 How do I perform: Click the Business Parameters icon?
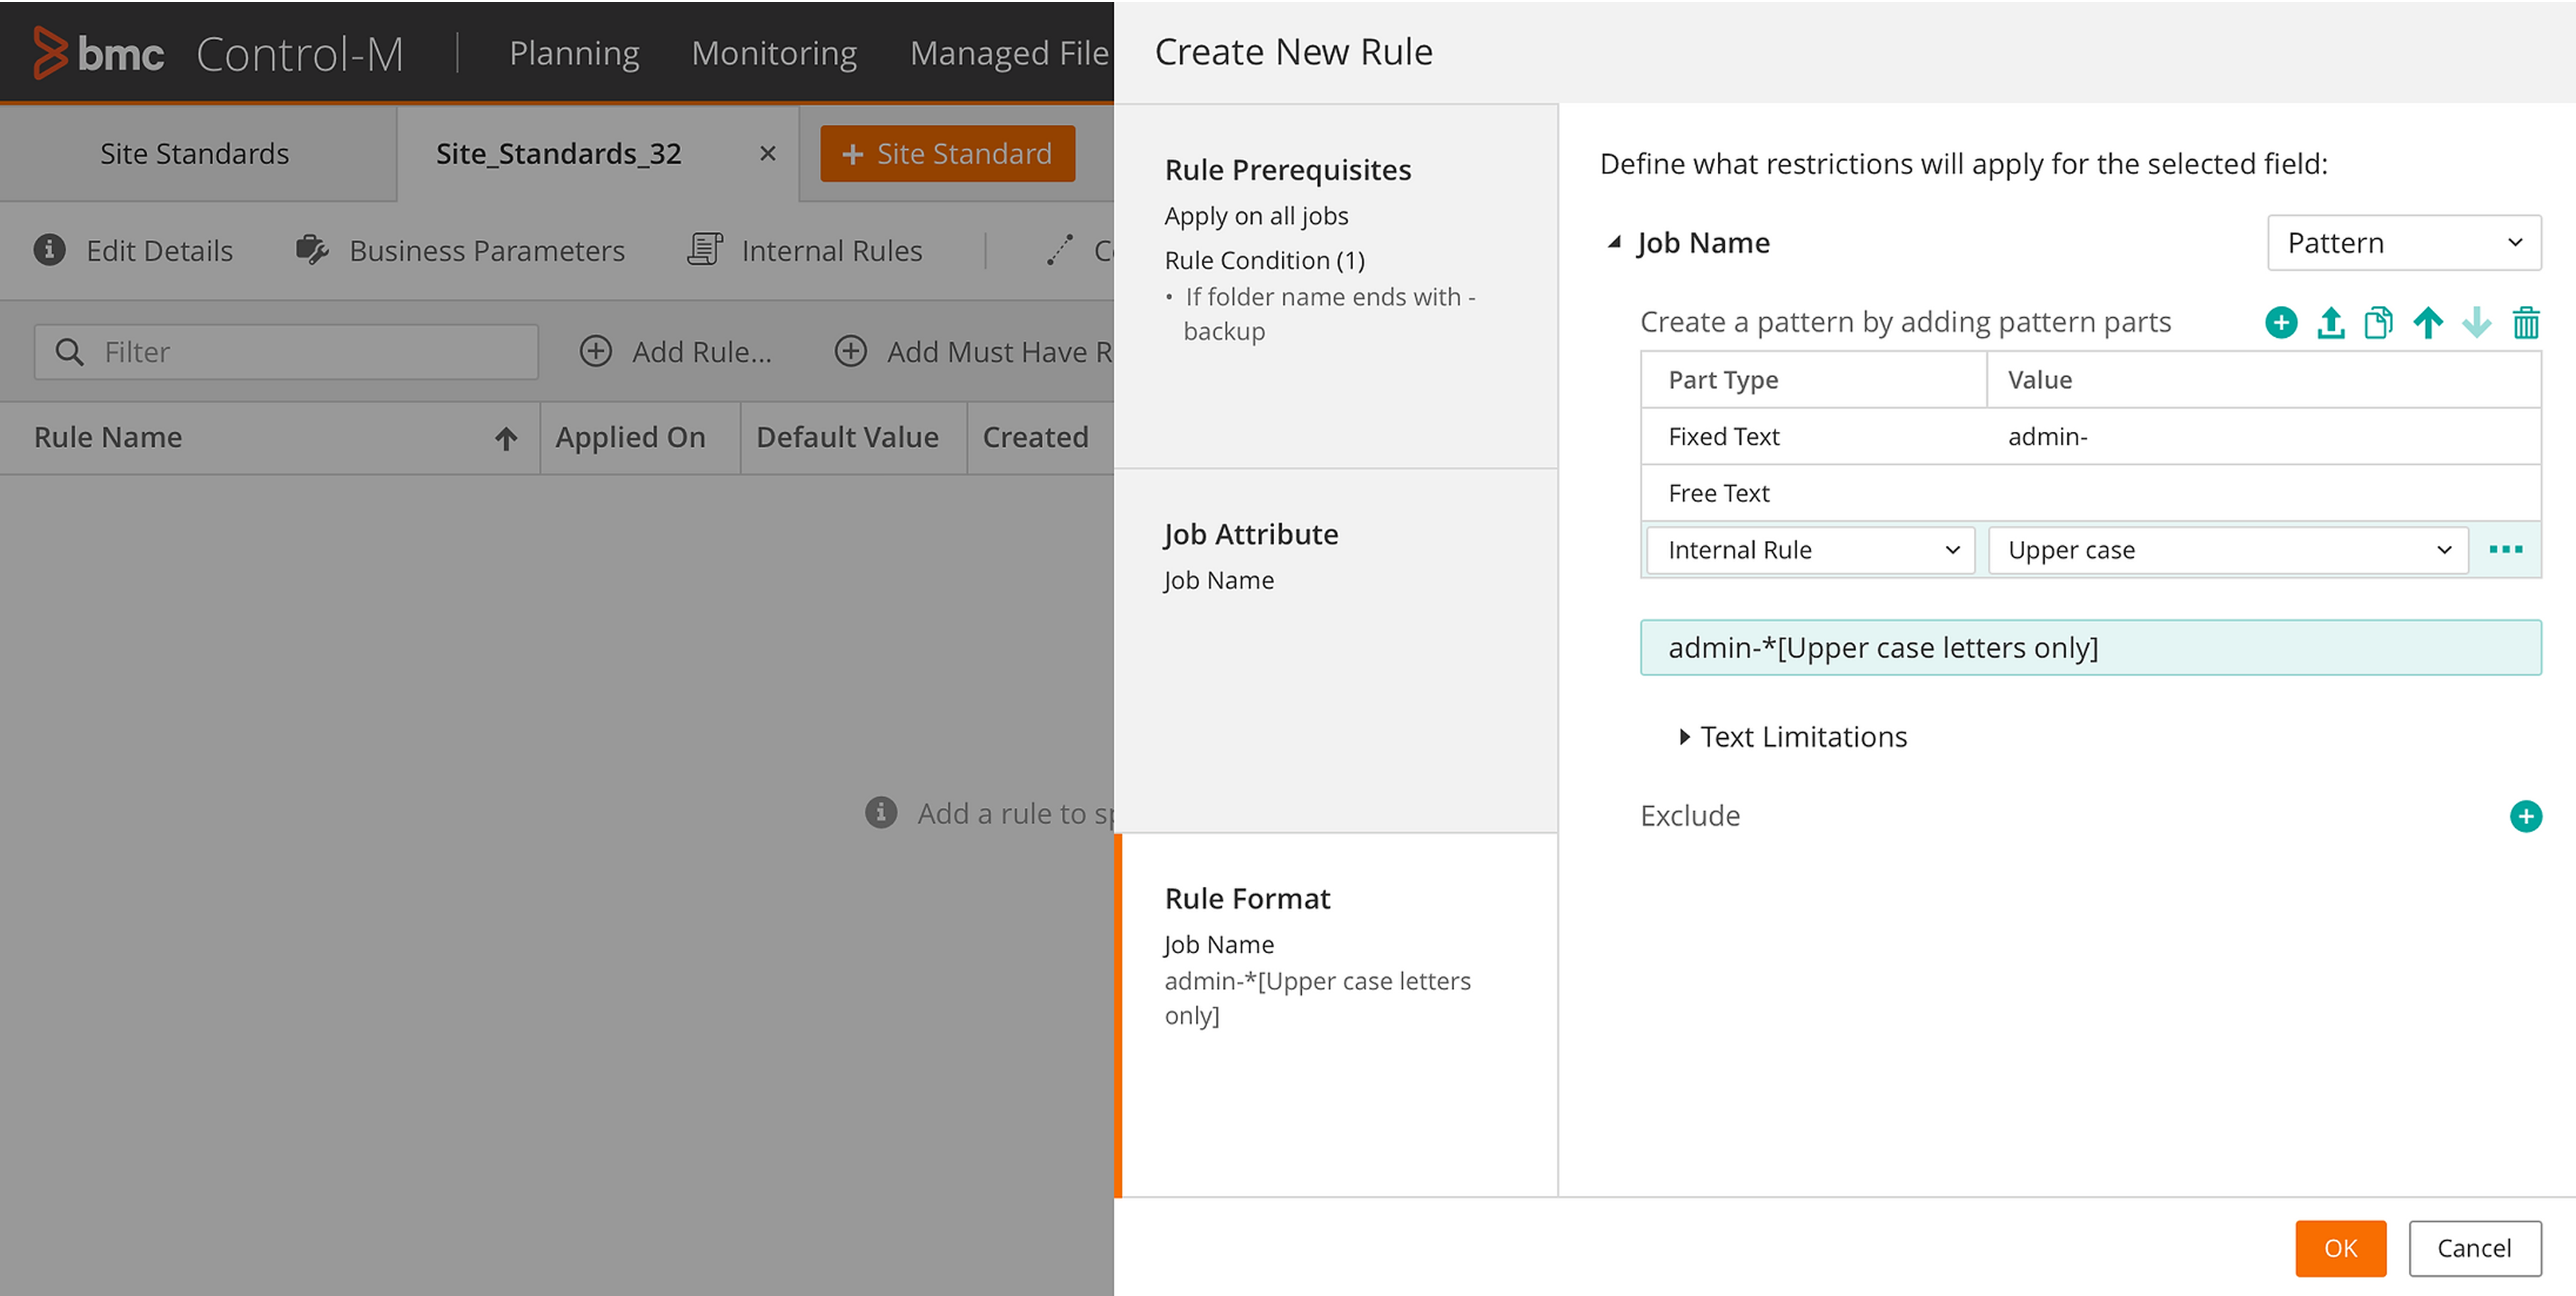pos(312,250)
